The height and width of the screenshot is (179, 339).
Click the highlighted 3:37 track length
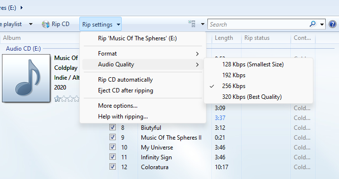(220, 118)
